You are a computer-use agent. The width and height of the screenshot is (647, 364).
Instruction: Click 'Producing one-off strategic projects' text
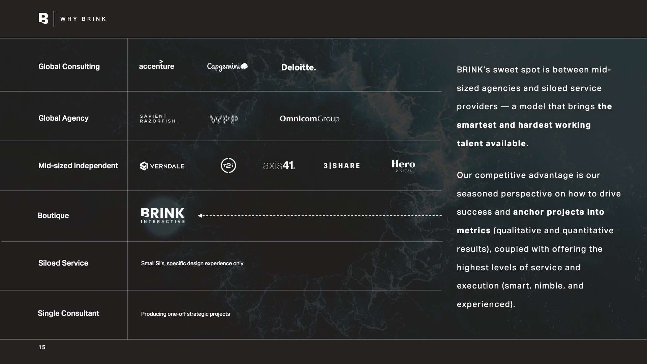click(185, 314)
